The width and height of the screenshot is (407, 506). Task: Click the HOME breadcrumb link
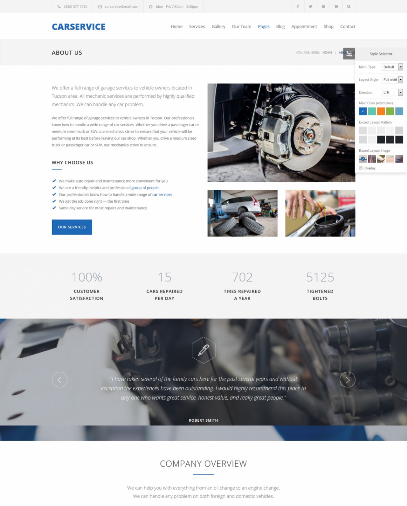click(327, 53)
